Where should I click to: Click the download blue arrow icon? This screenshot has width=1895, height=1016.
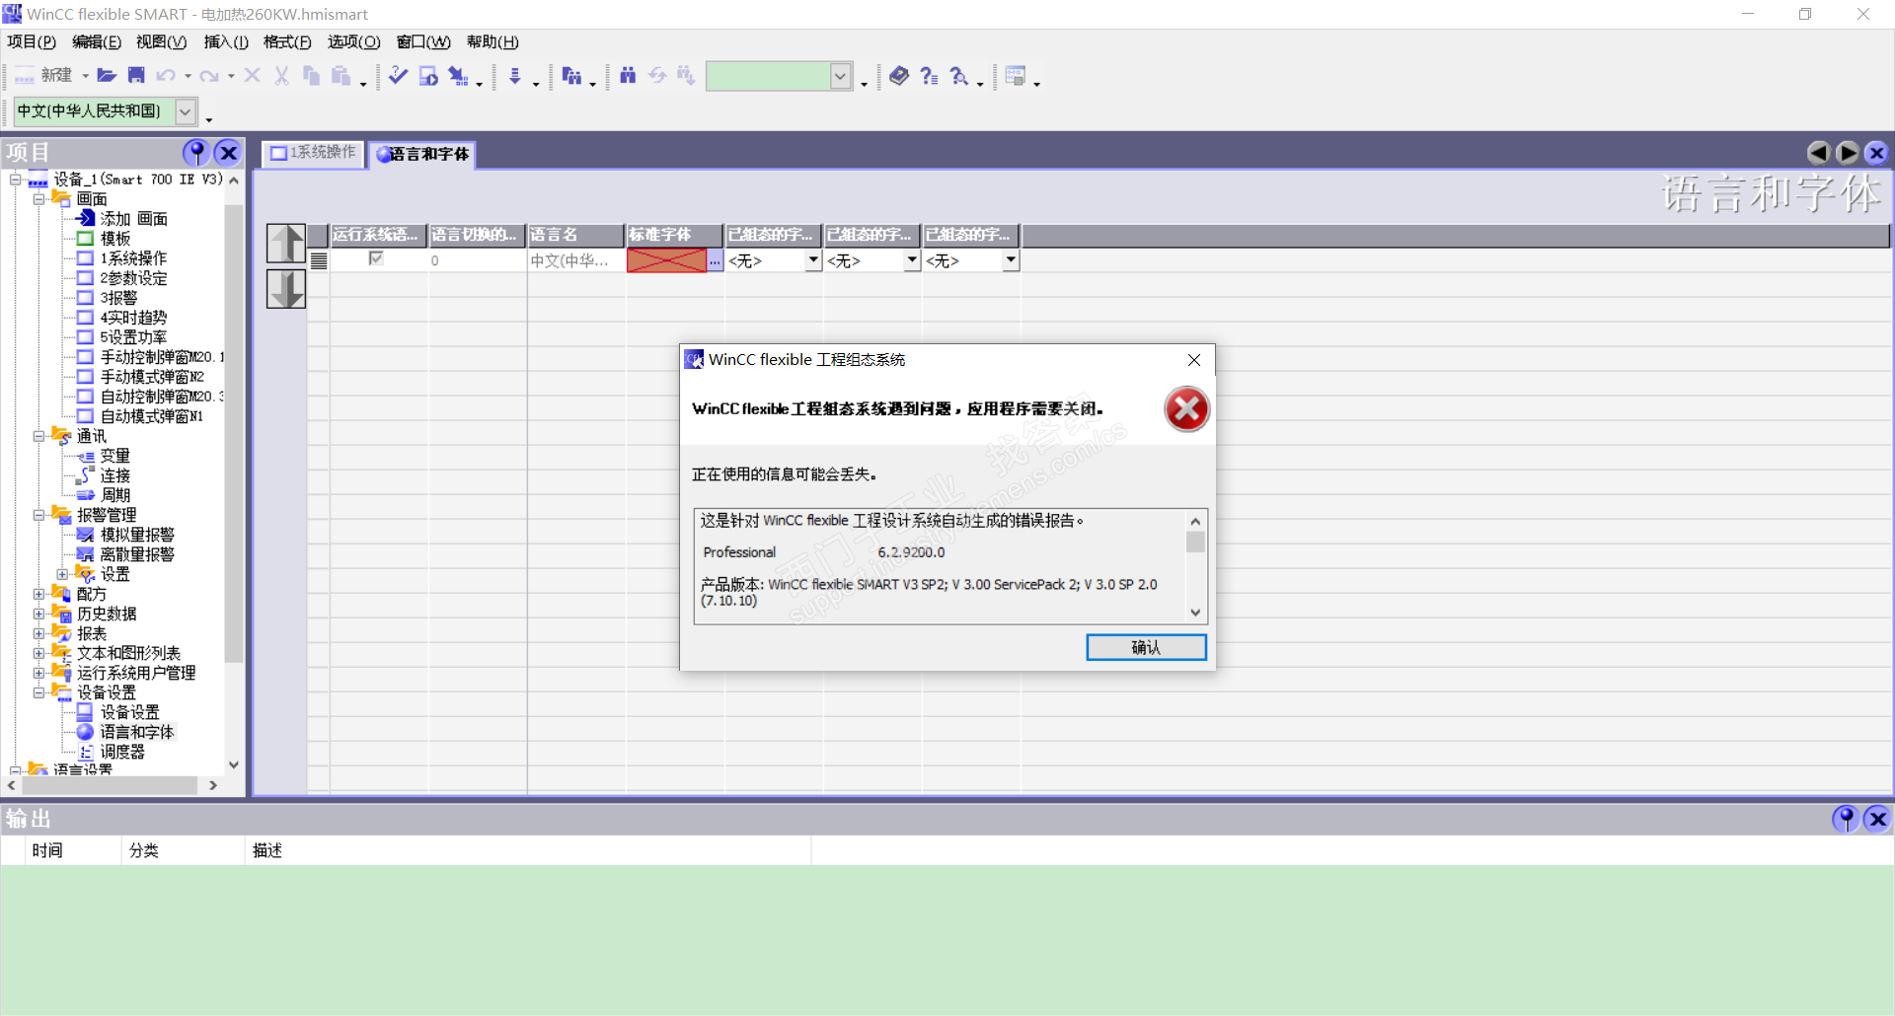click(515, 76)
